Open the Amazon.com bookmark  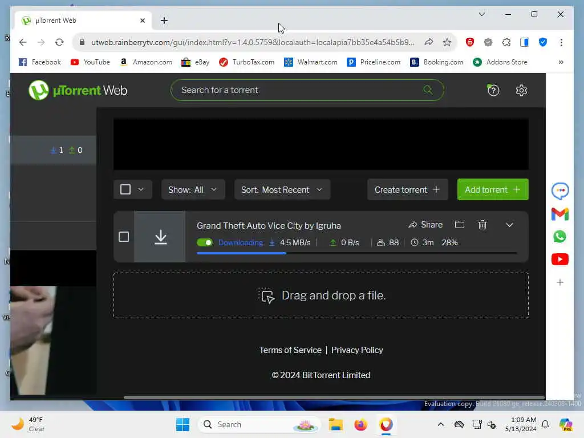(x=146, y=62)
